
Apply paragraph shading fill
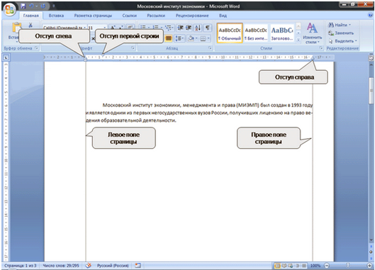[191, 38]
